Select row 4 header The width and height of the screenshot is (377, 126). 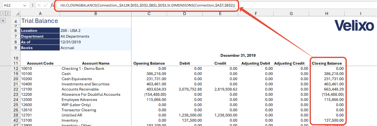[x=16, y=21]
